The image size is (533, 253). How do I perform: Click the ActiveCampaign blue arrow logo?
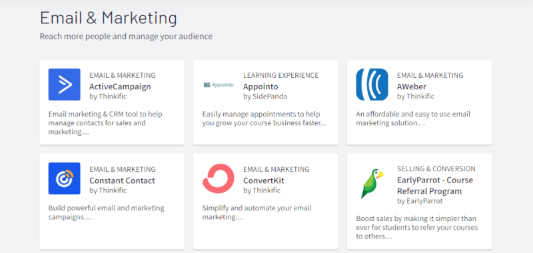coord(64,85)
